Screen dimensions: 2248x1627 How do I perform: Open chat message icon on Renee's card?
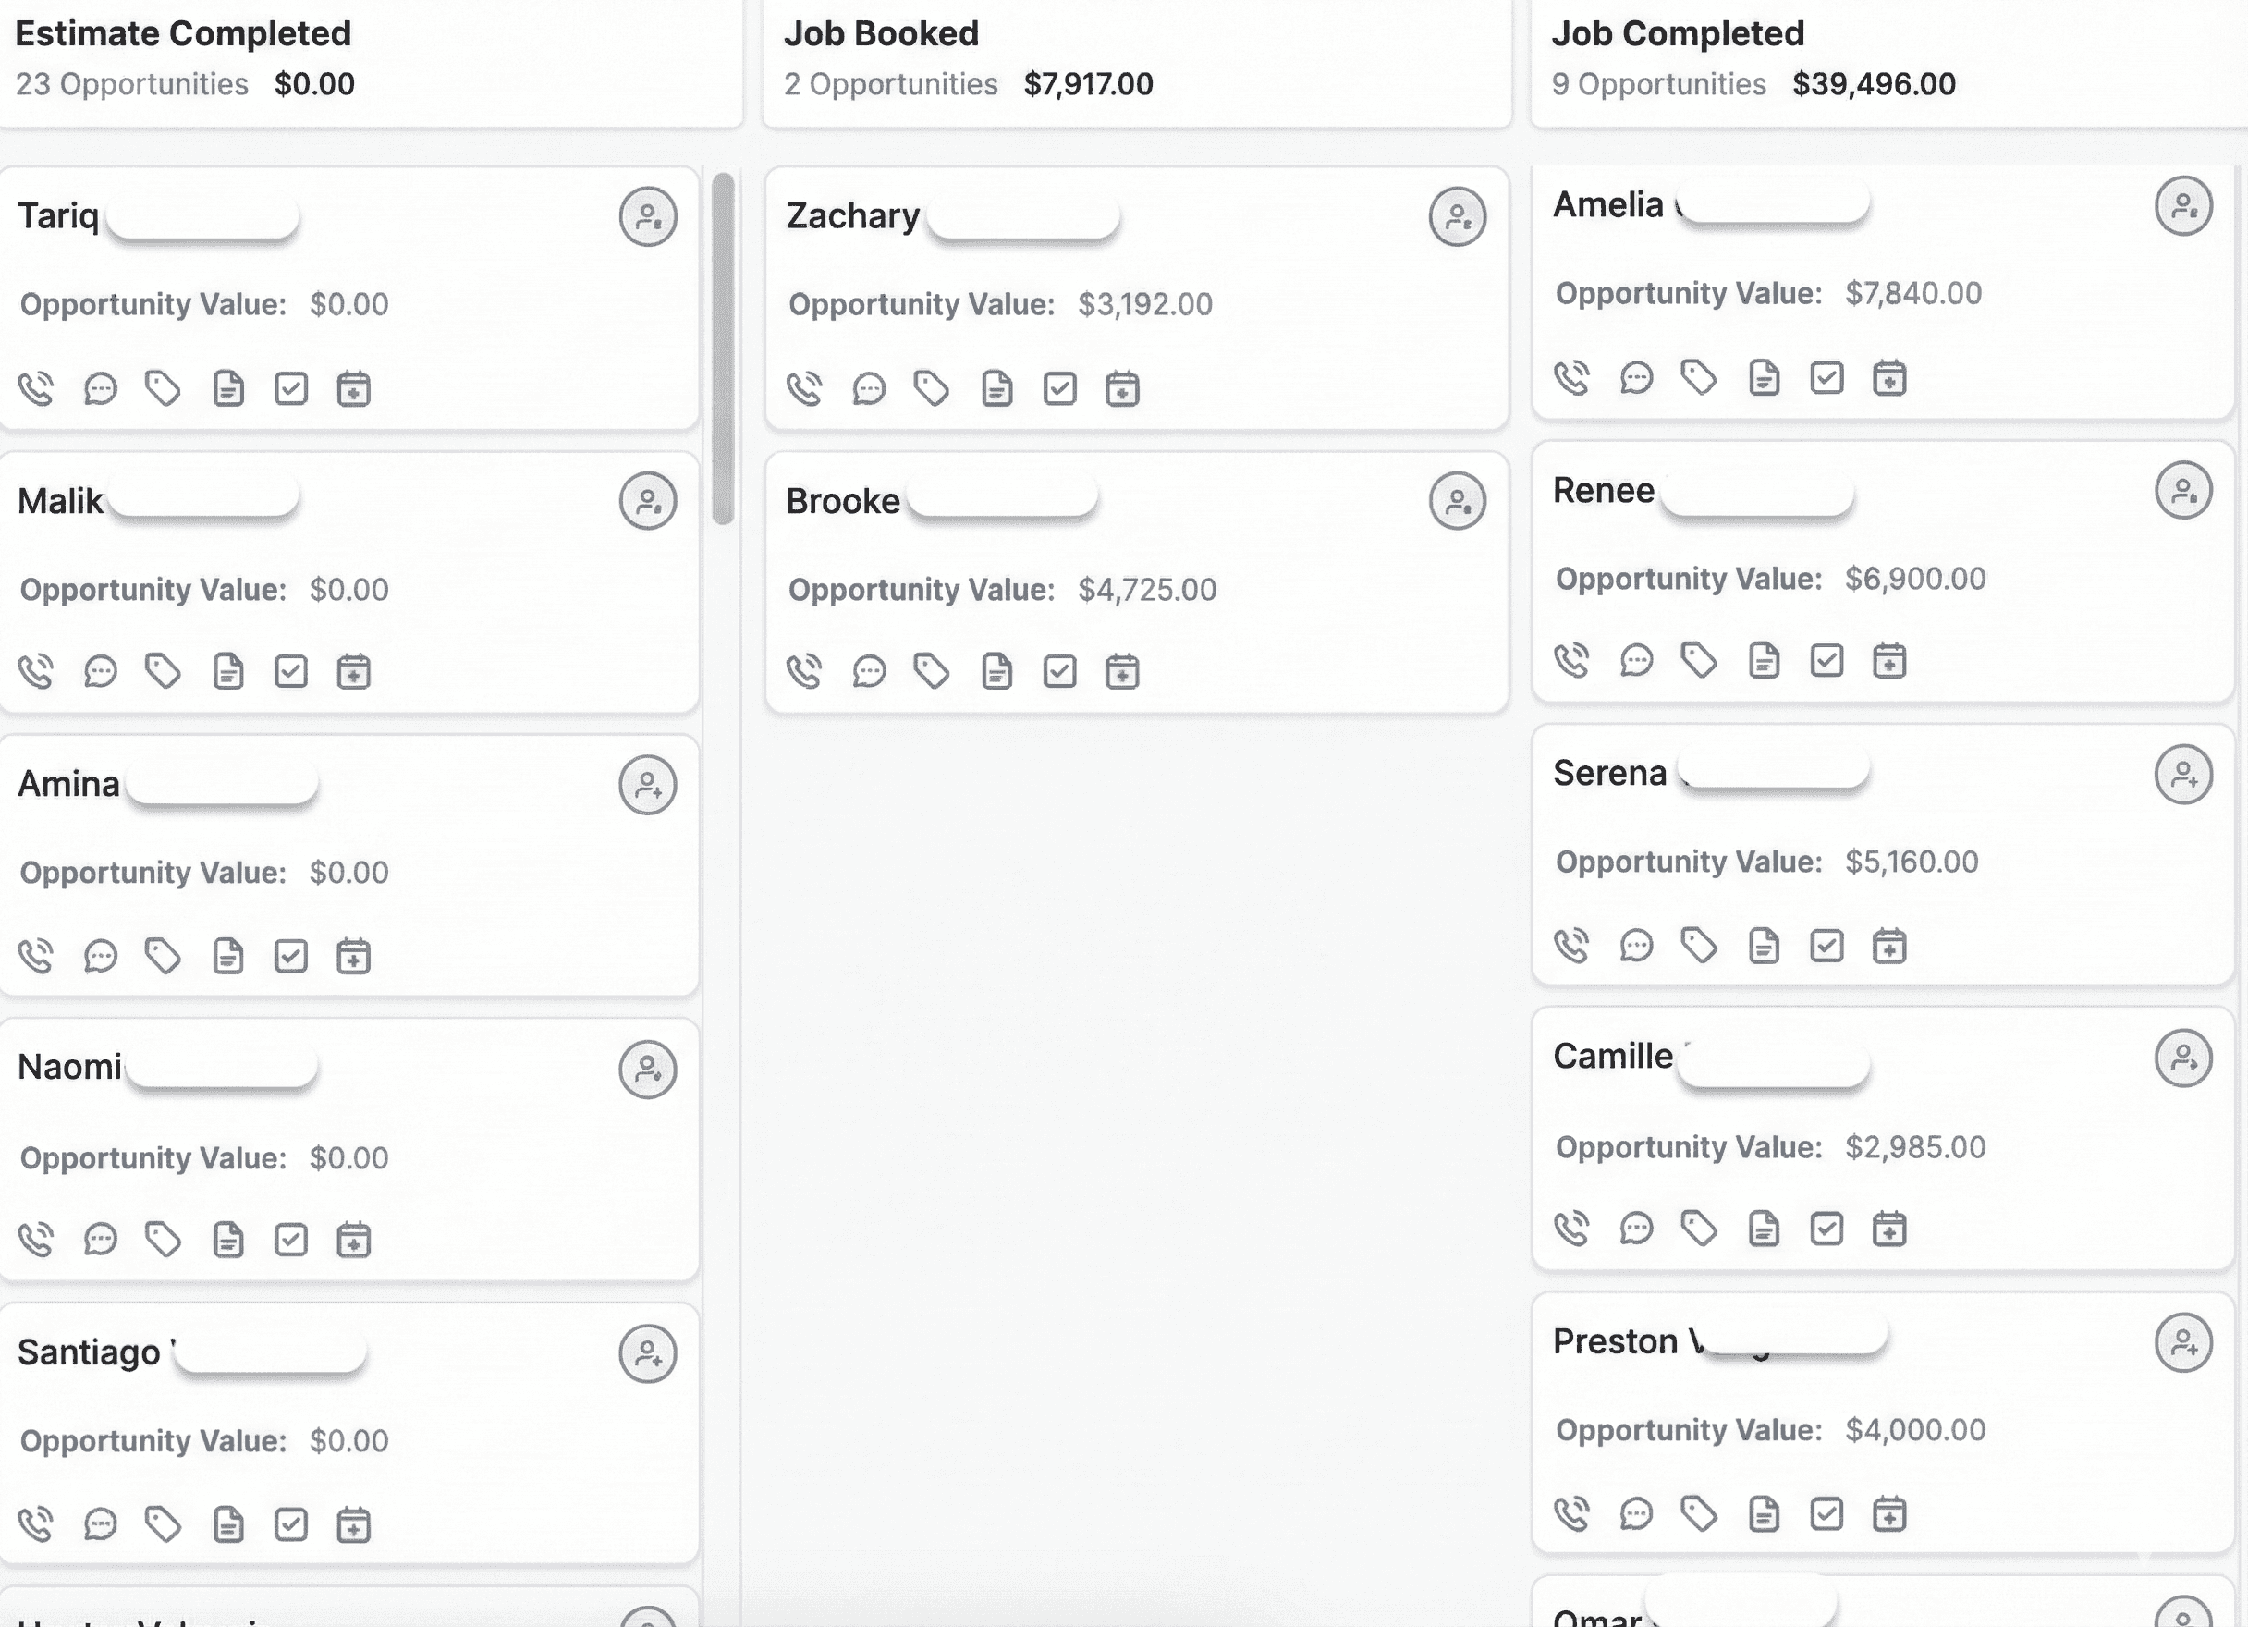(x=1635, y=660)
